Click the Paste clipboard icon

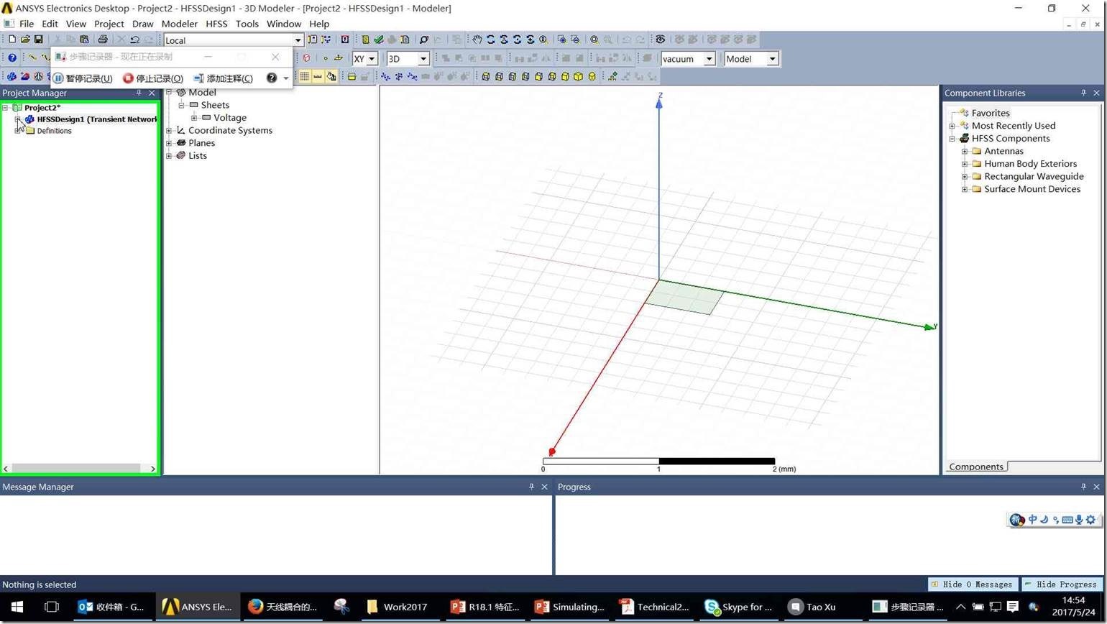(x=84, y=40)
